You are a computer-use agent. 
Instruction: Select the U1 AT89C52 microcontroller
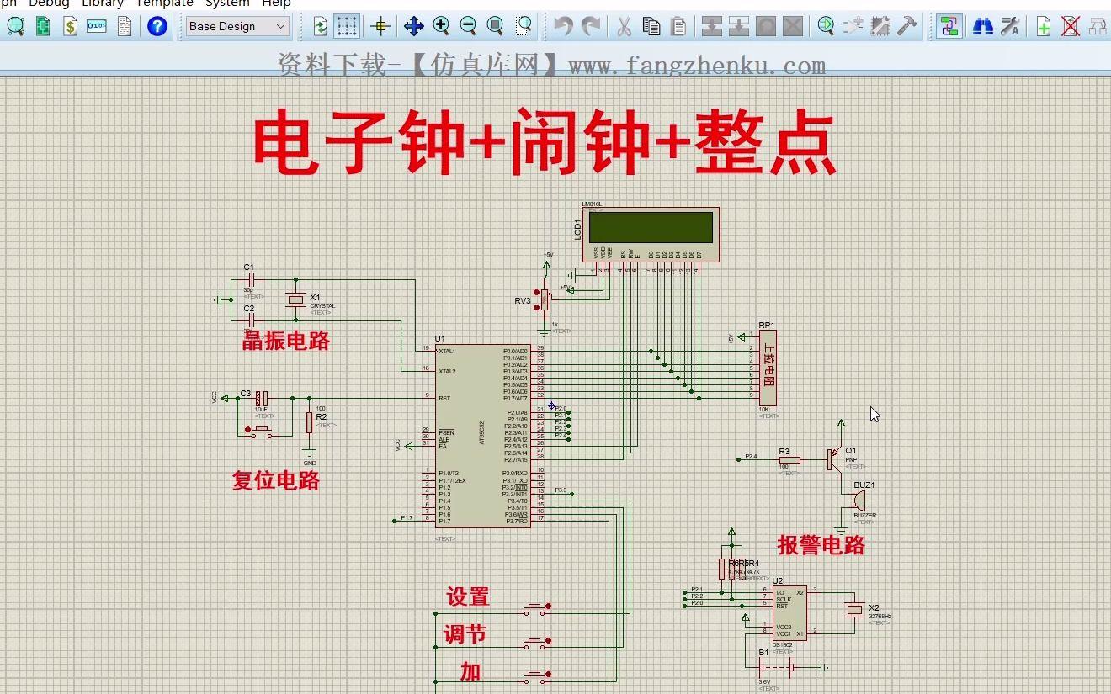(483, 436)
